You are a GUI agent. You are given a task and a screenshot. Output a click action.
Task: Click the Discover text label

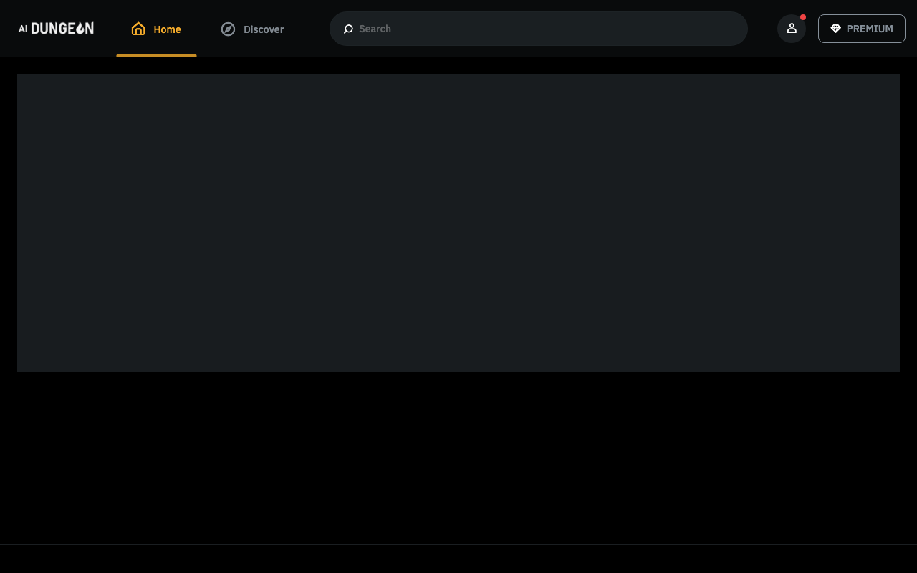264,29
